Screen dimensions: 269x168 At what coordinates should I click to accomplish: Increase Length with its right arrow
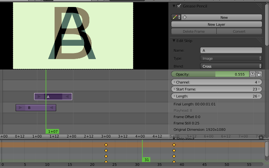coord(259,96)
